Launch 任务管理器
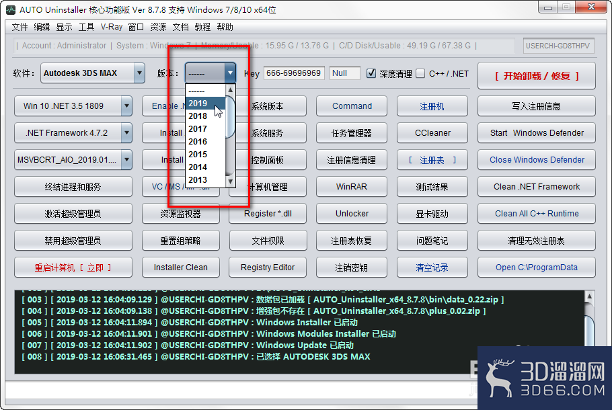 (352, 132)
